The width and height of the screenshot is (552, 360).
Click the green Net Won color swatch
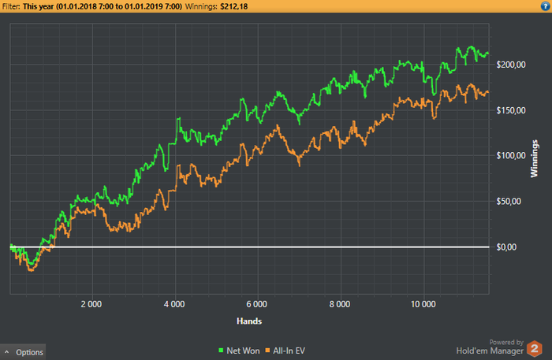point(221,351)
